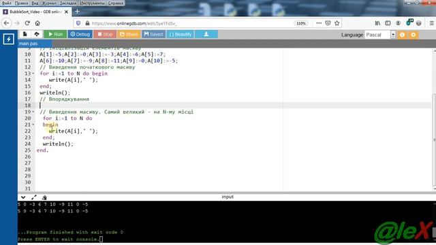Collapse the console with the chevron icon
The image size is (436, 245).
[x=23, y=197]
